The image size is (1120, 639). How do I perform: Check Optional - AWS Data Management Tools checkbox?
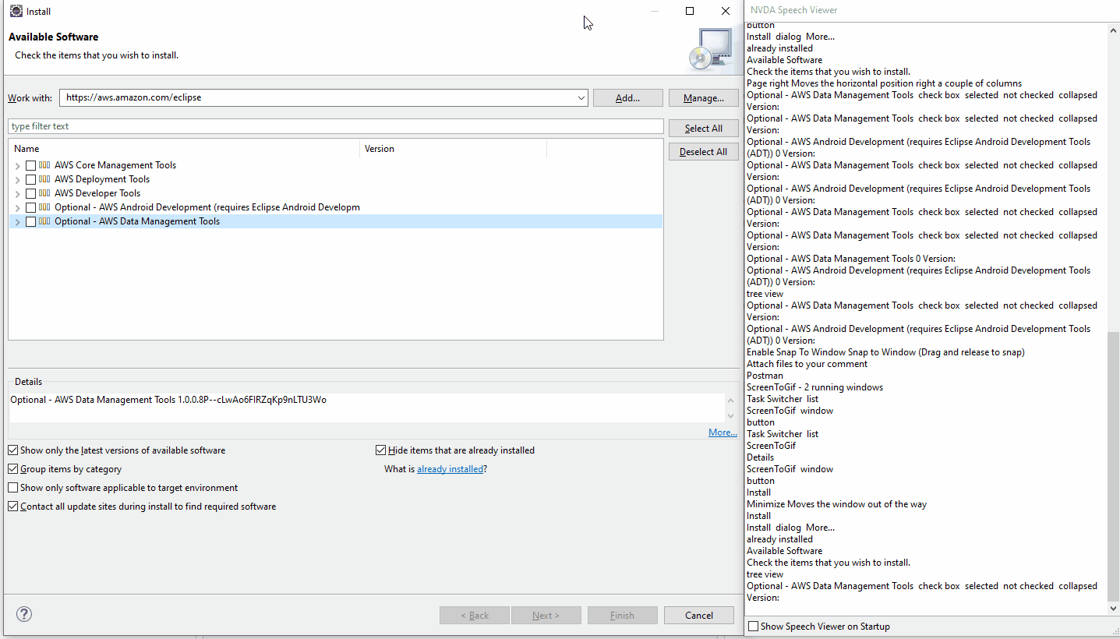point(30,221)
